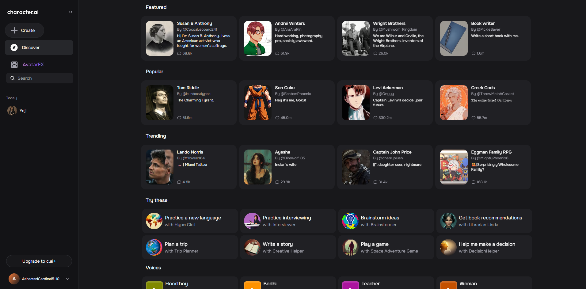The height and width of the screenshot is (289, 586).
Task: Click the Search input field
Action: pos(40,78)
